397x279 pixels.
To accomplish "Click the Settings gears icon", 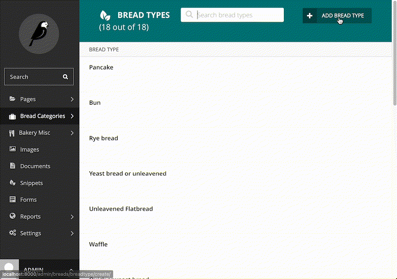I will tap(12, 233).
